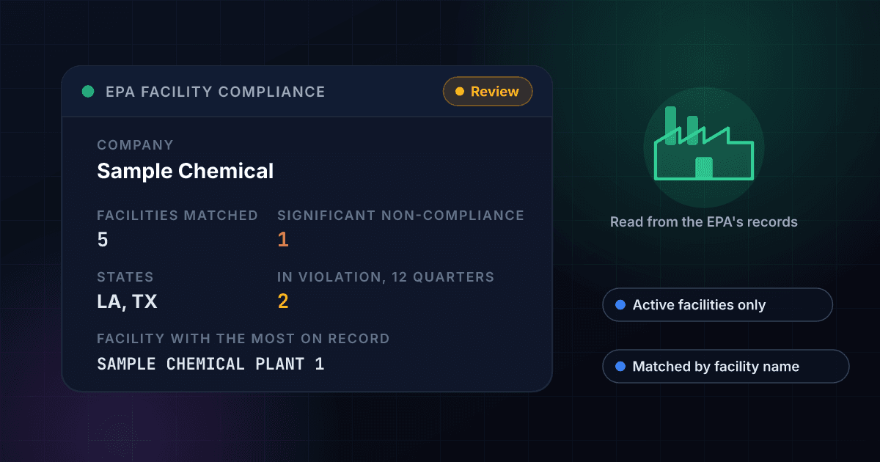Click the significant non-compliance value 1
The width and height of the screenshot is (880, 462).
coord(283,239)
